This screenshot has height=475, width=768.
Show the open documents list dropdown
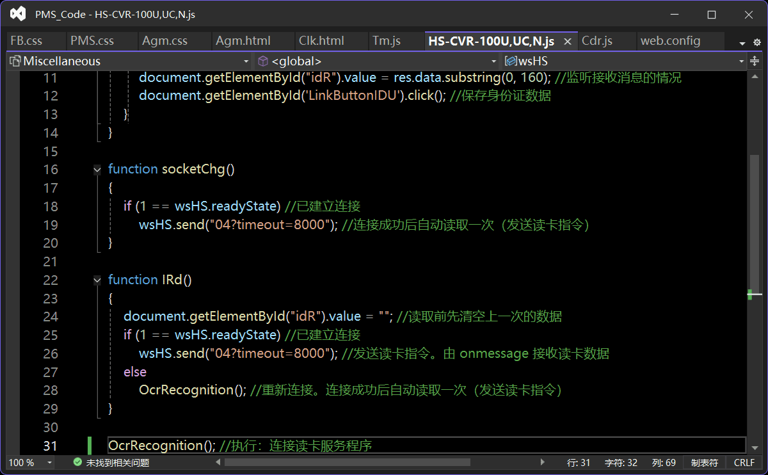[x=742, y=43]
